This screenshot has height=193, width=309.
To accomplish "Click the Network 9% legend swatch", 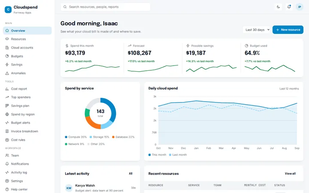I will tap(66, 144).
